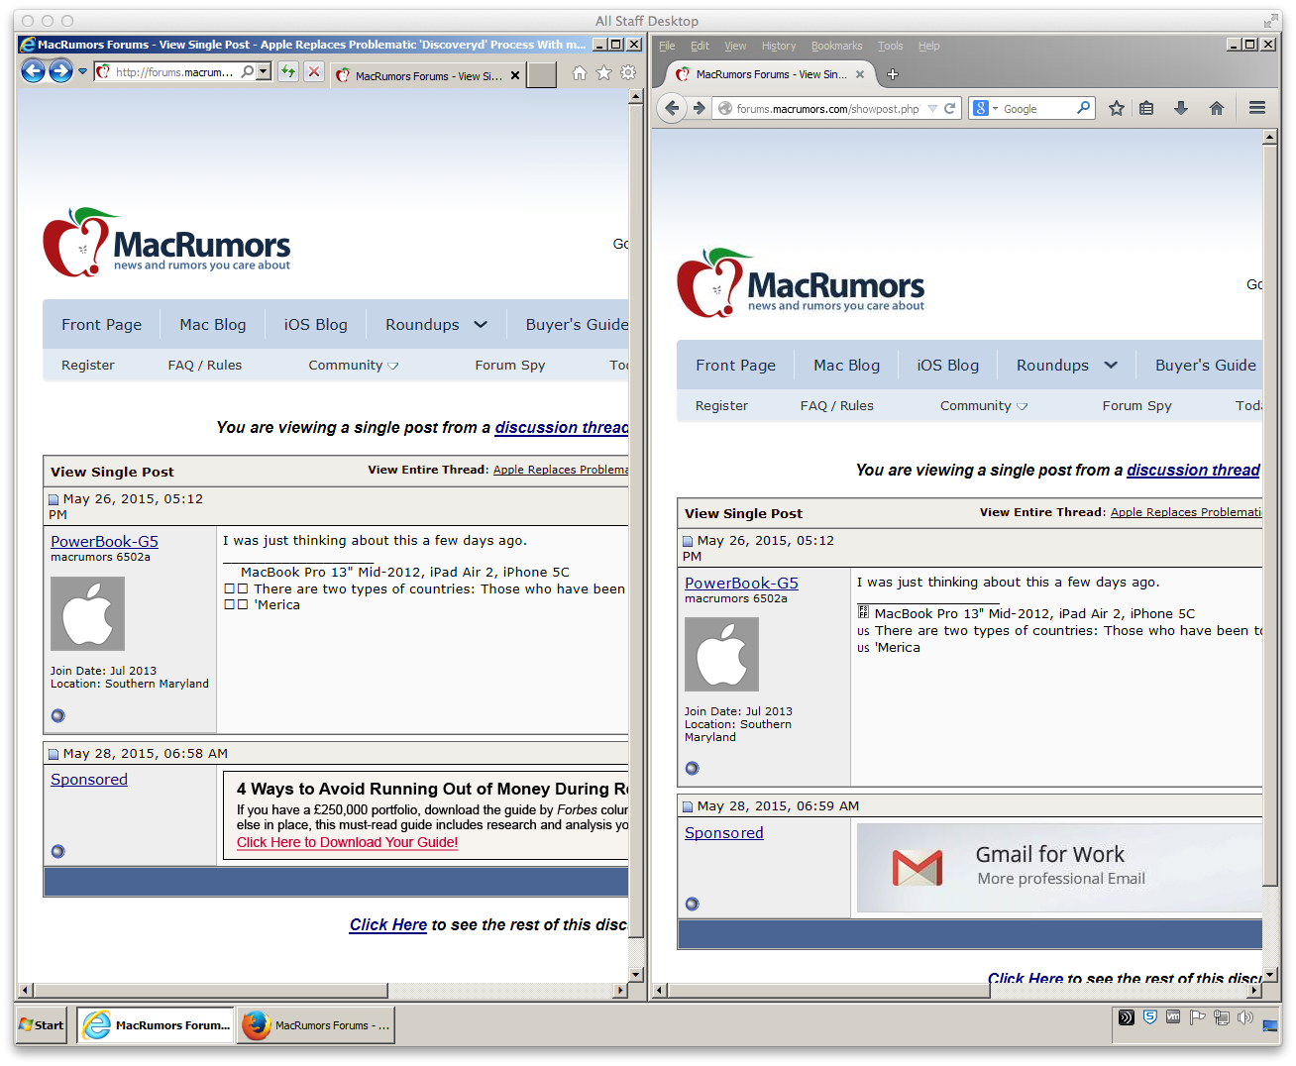Viewport: 1296px width, 1066px height.
Task: Click the post status icon beside May 28, 06:59 AM
Action: (x=688, y=806)
